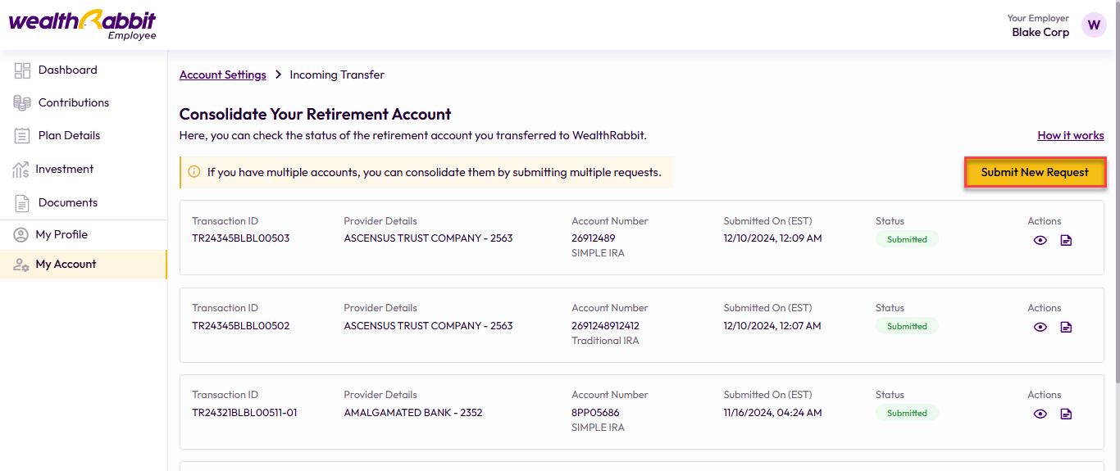Viewport: 1120px width, 471px height.
Task: Click the Blake Corp employer name
Action: pos(1040,32)
